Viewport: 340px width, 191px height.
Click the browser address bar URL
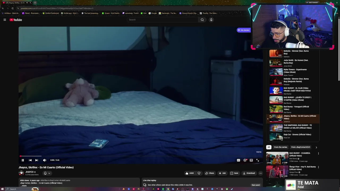click(x=57, y=8)
